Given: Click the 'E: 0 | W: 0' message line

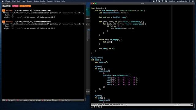Looking at the screenshot, I should tap(96, 107).
